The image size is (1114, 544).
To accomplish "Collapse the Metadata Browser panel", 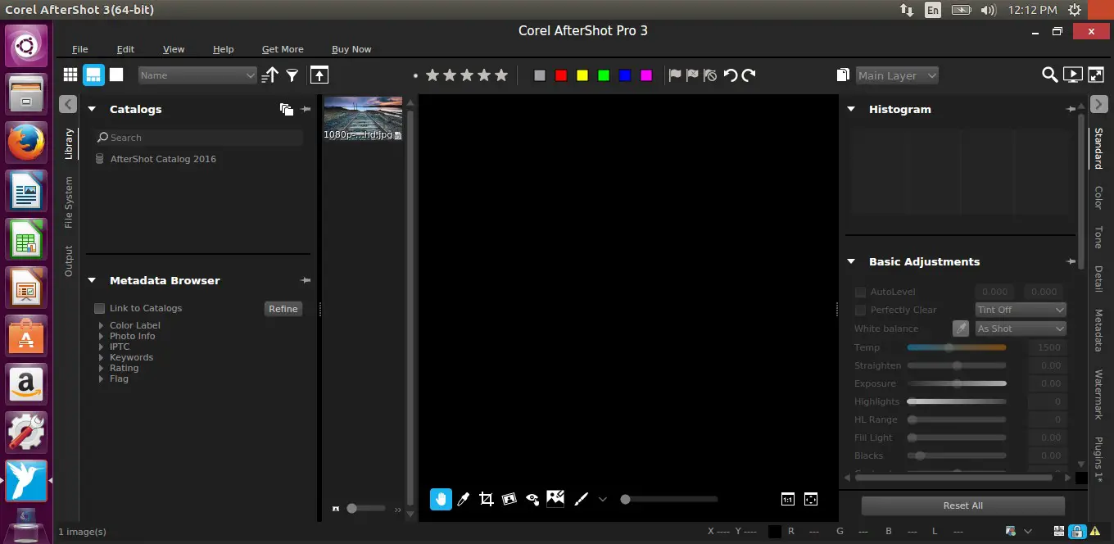I will pyautogui.click(x=92, y=280).
